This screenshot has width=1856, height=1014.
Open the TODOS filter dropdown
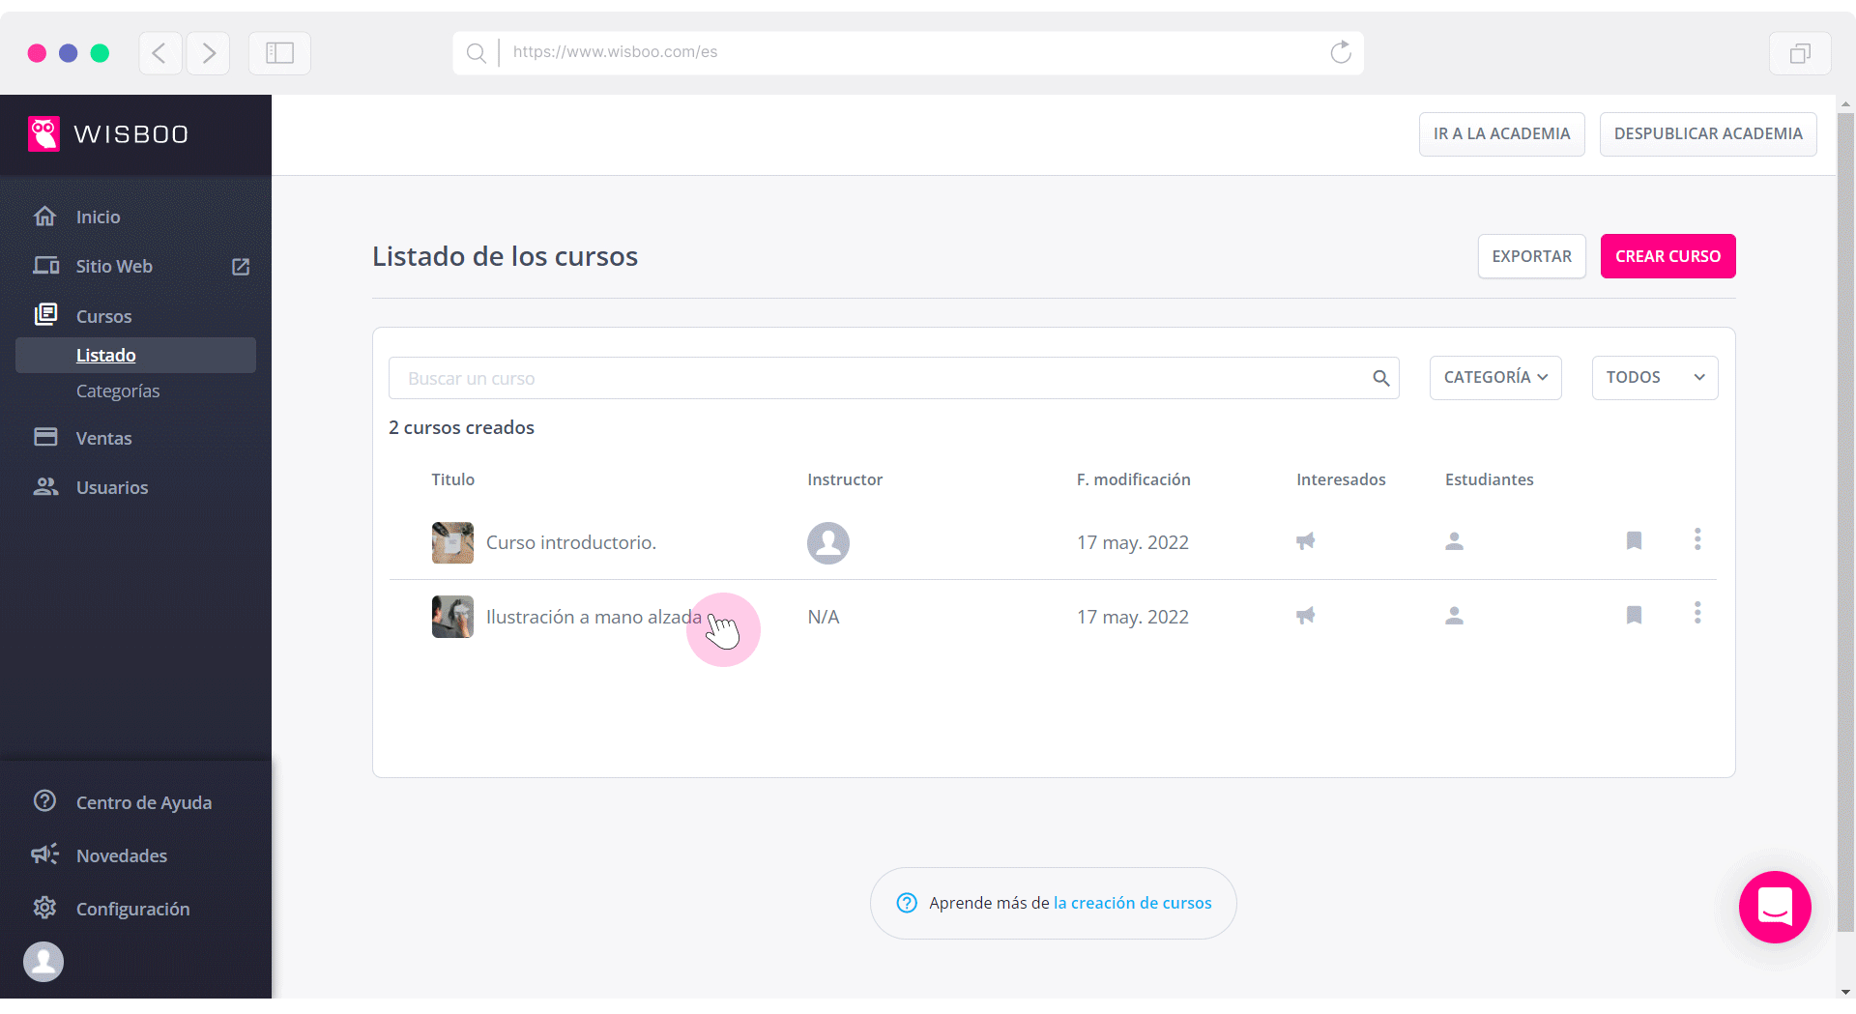click(x=1655, y=377)
